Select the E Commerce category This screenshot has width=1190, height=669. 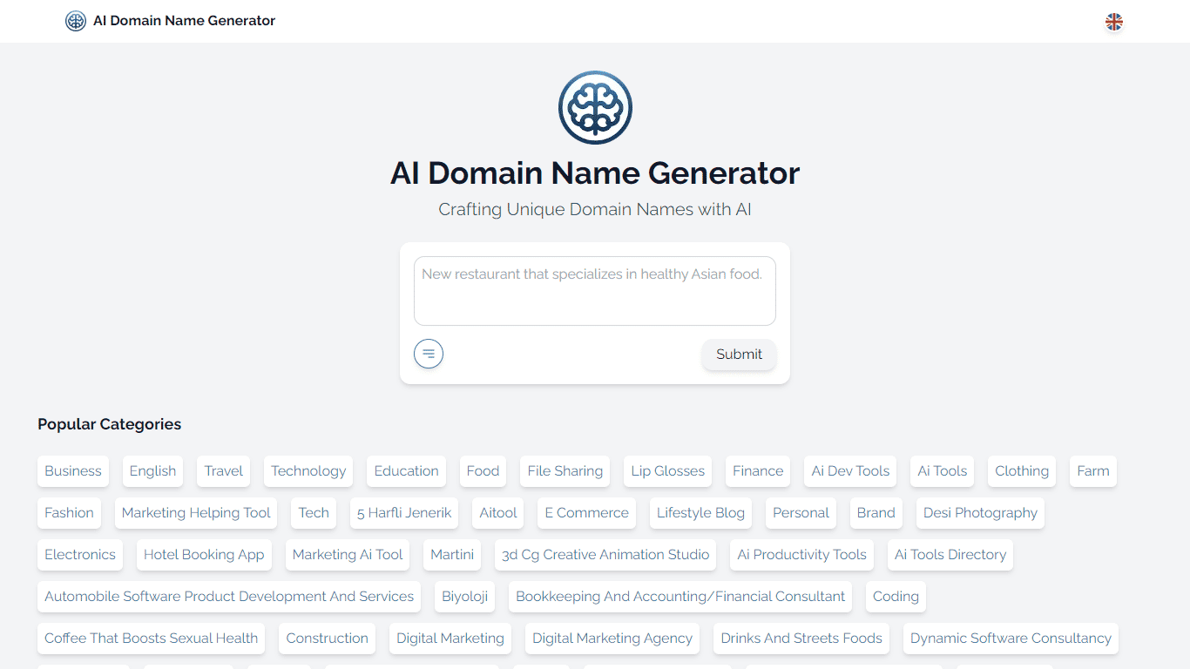tap(586, 513)
